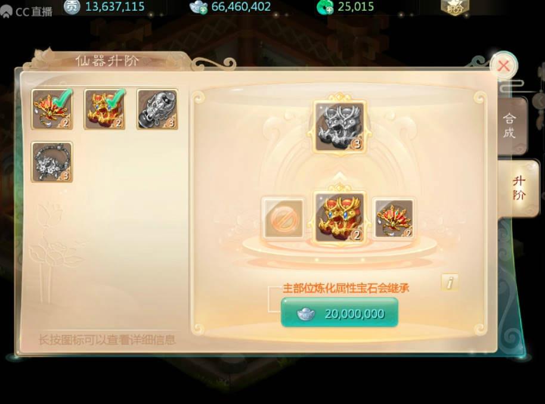Viewport: 545px width, 404px height.
Task: Click the CC直播 logo
Action: [26, 11]
